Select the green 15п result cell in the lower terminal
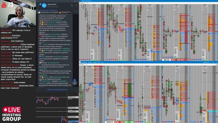218x123 pixels. 129,122
